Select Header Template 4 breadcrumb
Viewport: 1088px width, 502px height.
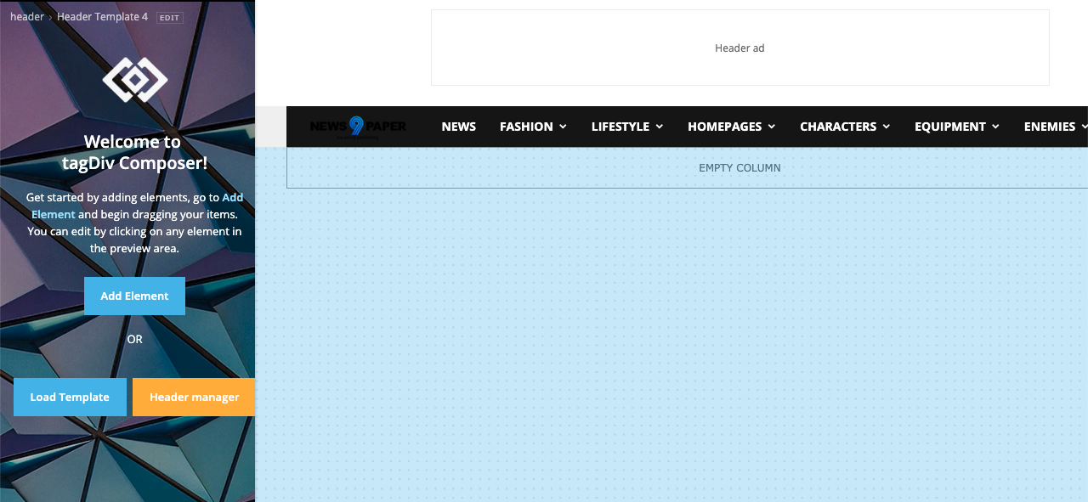[x=102, y=17]
